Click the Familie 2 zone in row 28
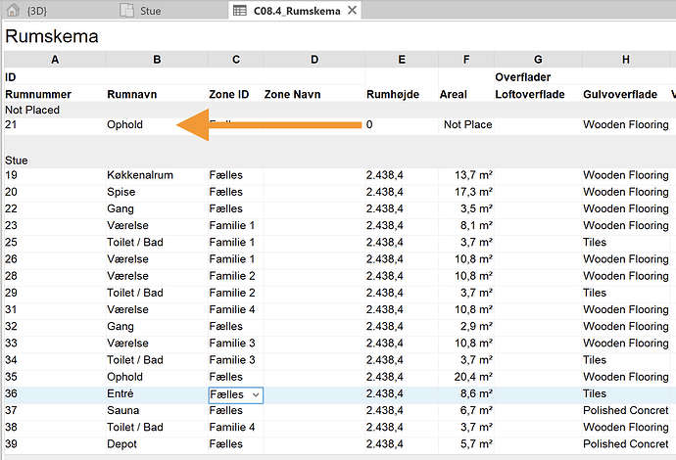The height and width of the screenshot is (460, 676). coord(232,276)
